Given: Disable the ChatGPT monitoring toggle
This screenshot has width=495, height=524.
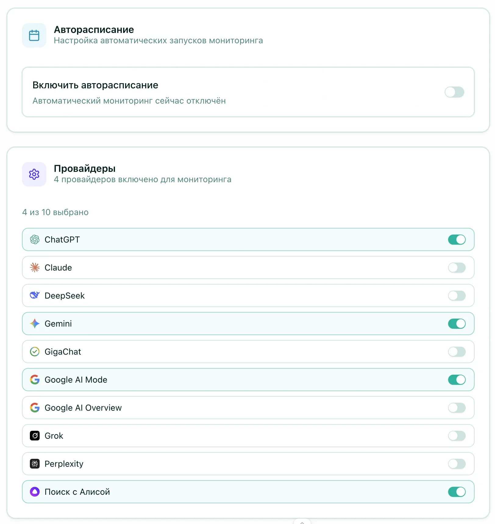Looking at the screenshot, I should click(456, 240).
